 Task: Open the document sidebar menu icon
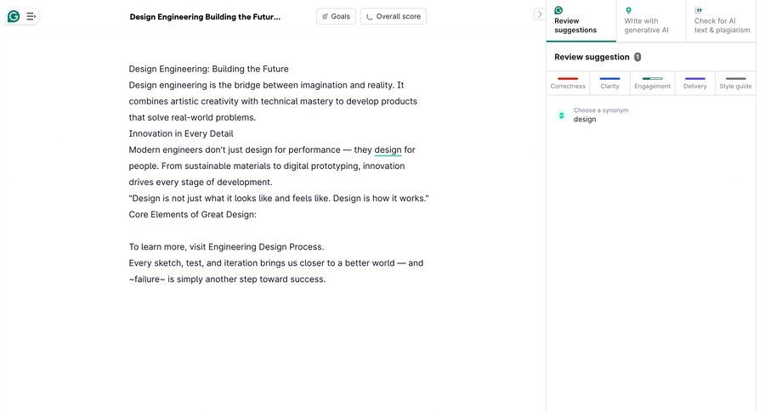point(31,17)
